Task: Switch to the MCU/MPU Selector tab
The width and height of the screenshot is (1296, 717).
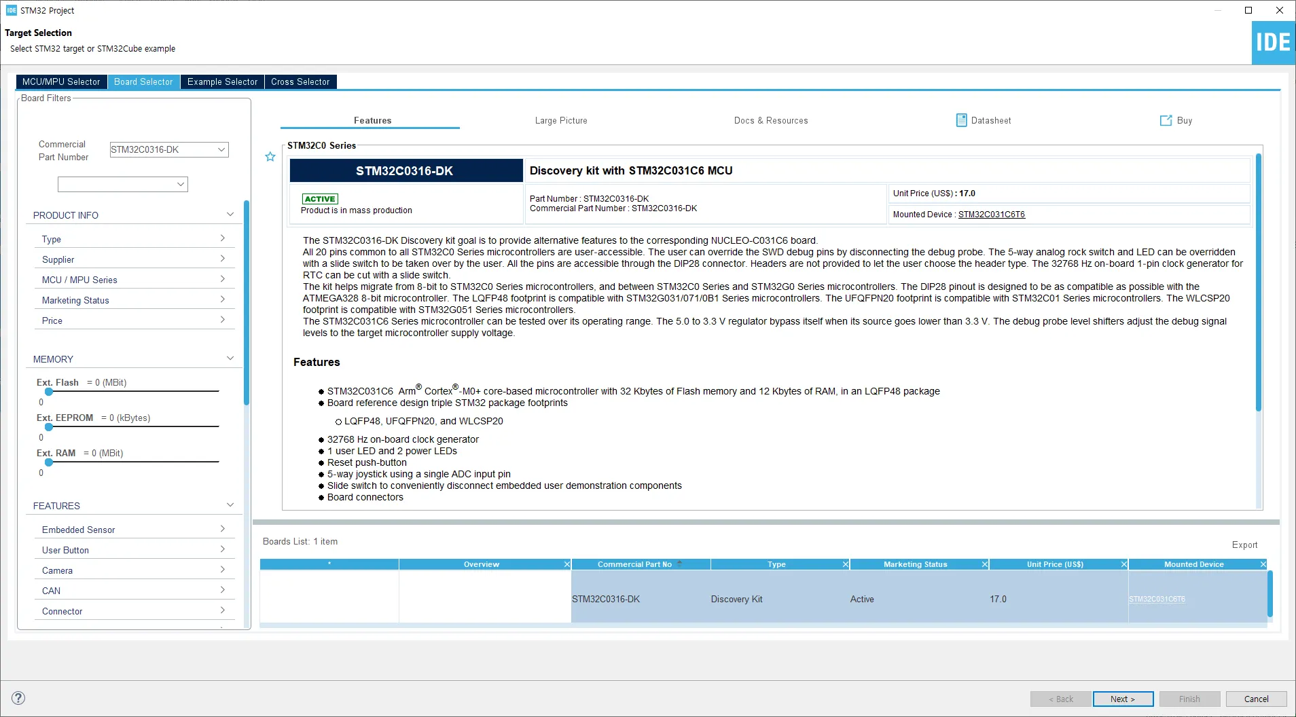Action: tap(61, 81)
